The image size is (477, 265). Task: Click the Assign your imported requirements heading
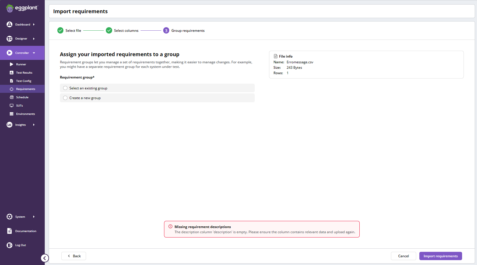pos(120,54)
